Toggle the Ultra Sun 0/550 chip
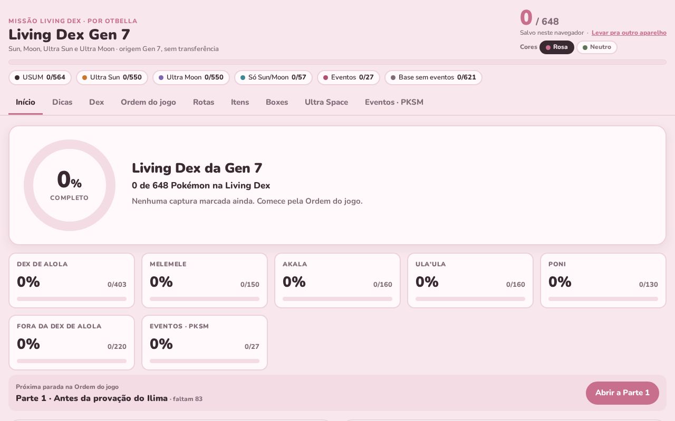The height and width of the screenshot is (421, 675). 112,77
